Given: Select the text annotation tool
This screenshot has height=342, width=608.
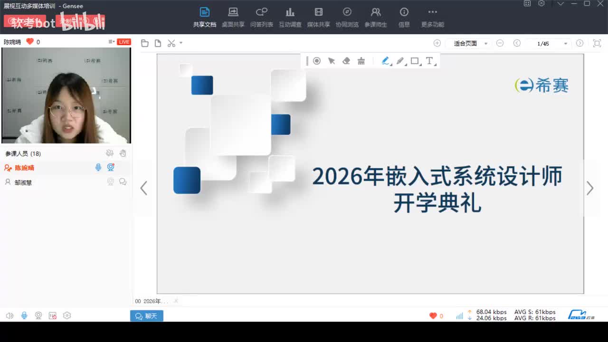Looking at the screenshot, I should coord(430,61).
